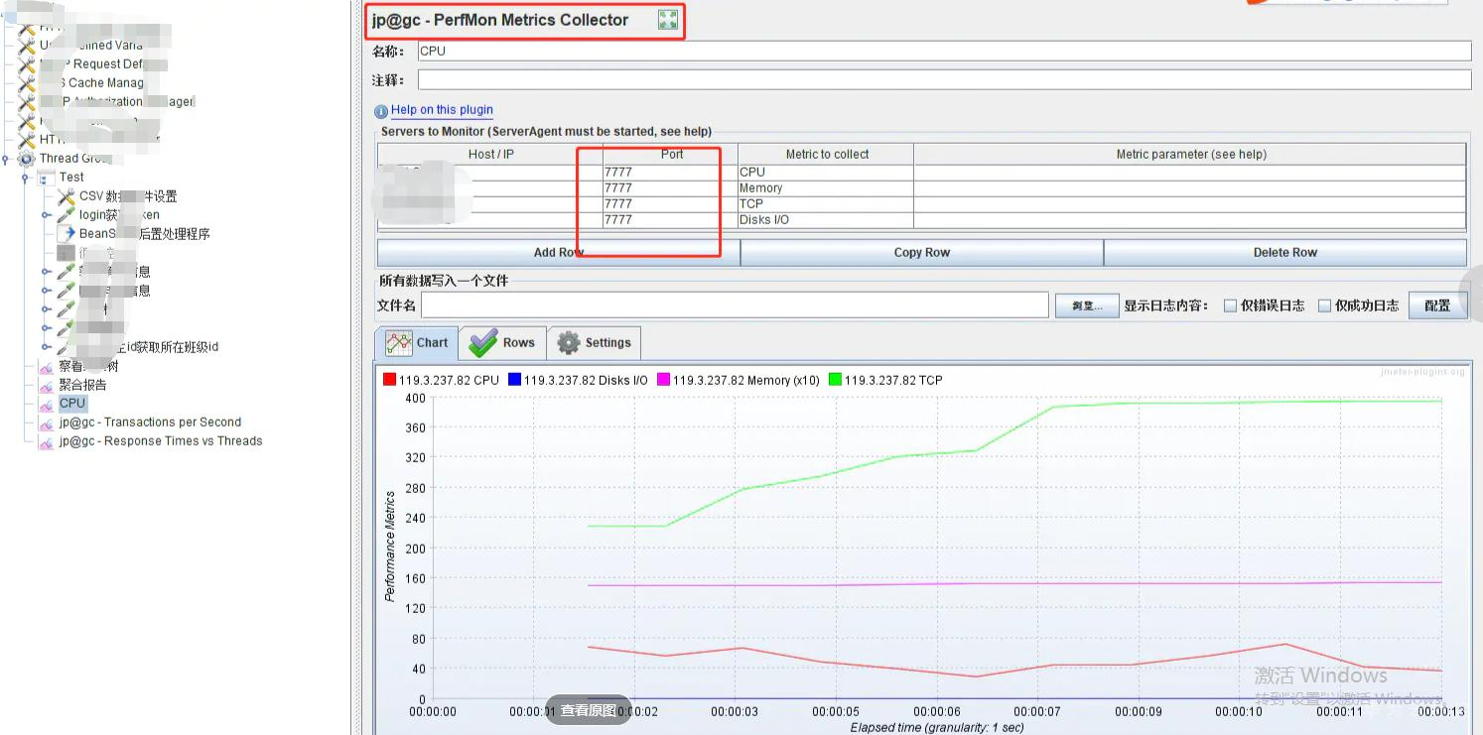1483x735 pixels.
Task: Click the wrench icon for Cache Manager
Action: pyautogui.click(x=27, y=83)
